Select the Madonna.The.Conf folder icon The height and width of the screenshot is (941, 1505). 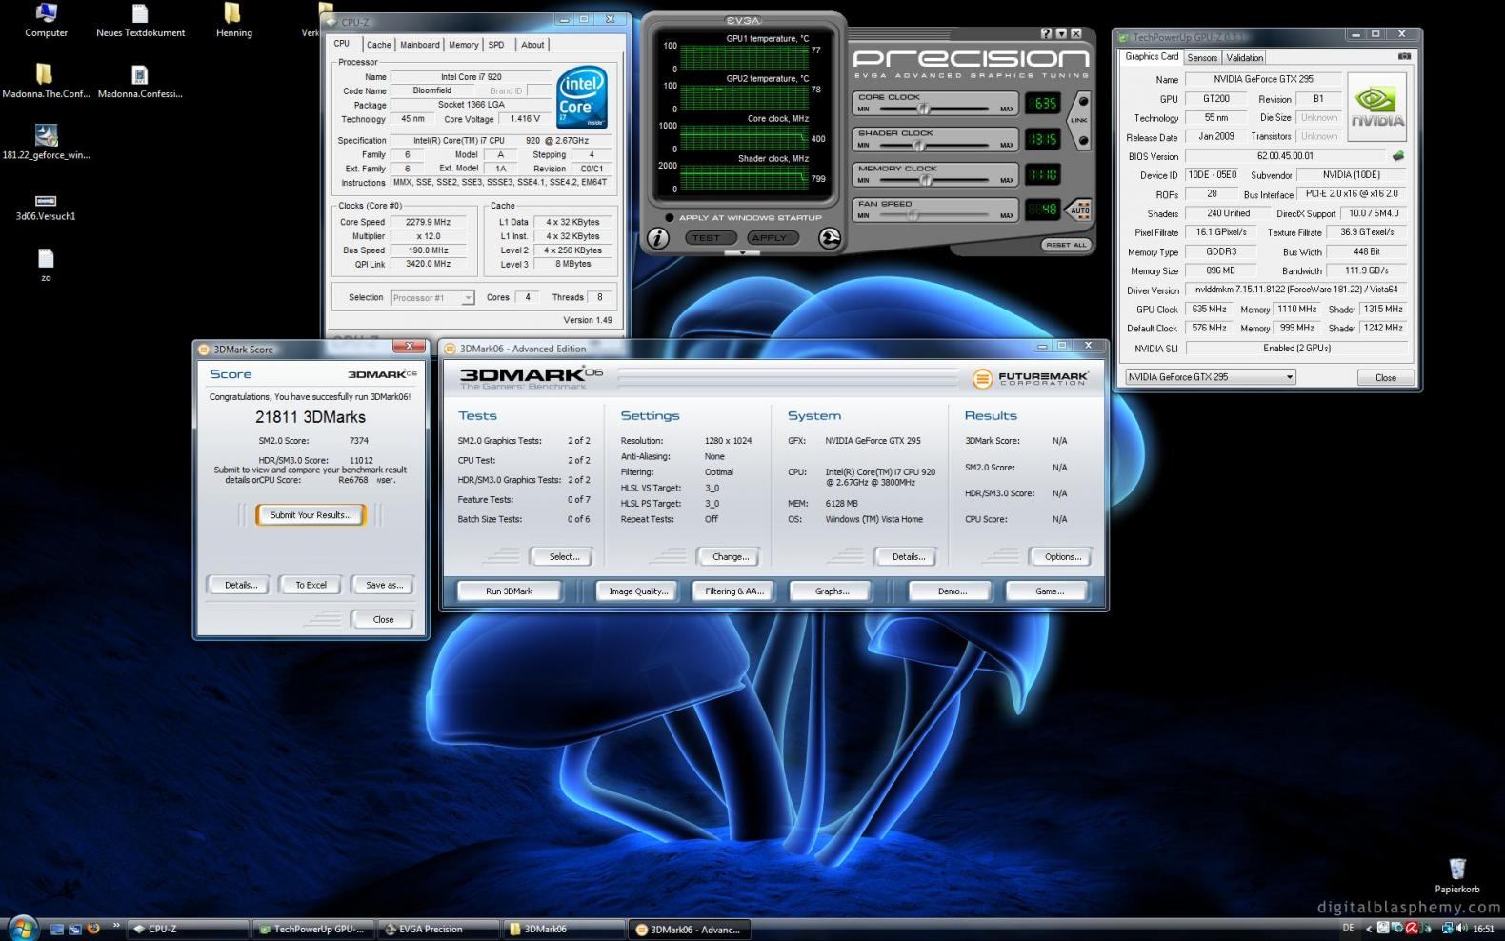click(46, 82)
